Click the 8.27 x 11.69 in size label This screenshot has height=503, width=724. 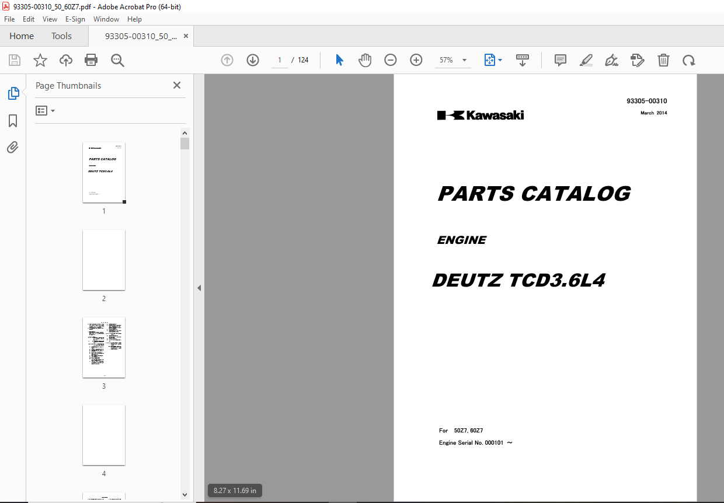(235, 490)
